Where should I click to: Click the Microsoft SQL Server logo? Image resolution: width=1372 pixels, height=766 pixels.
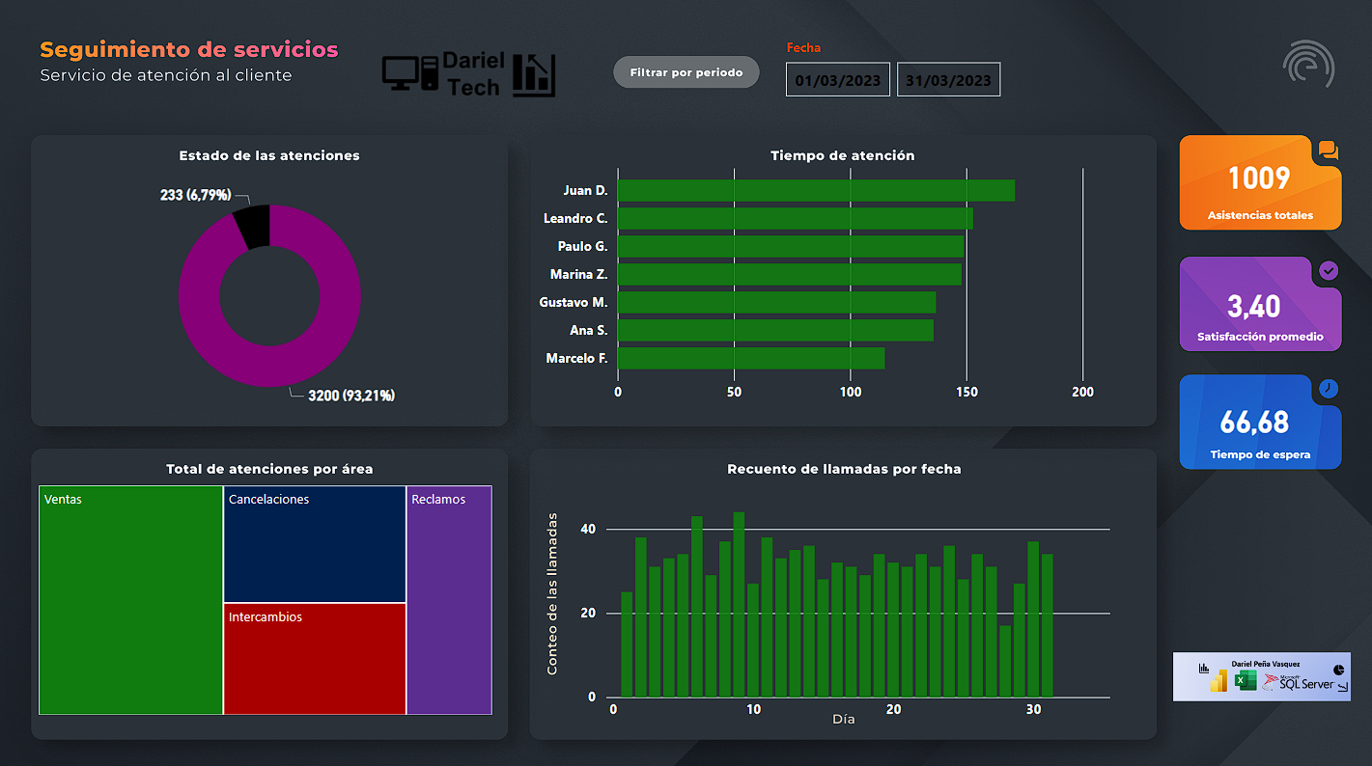click(1299, 682)
